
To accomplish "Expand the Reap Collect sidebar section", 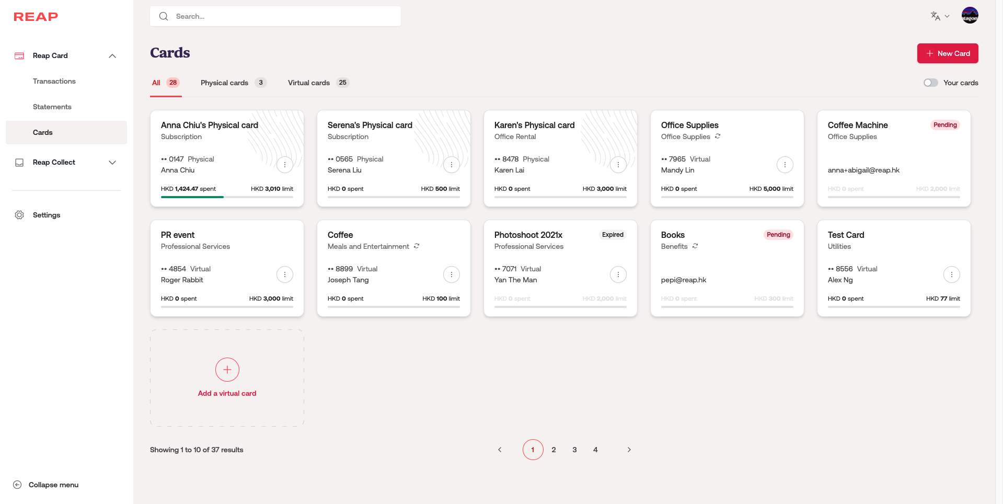I will 112,163.
